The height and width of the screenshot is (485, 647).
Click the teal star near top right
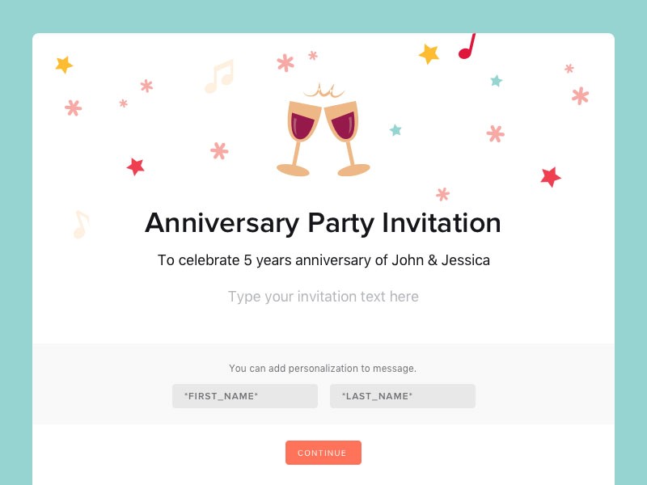pos(497,80)
